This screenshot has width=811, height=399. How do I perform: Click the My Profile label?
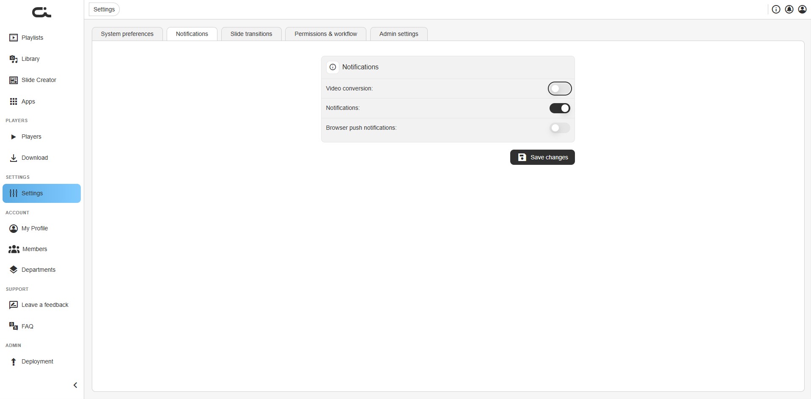(35, 228)
